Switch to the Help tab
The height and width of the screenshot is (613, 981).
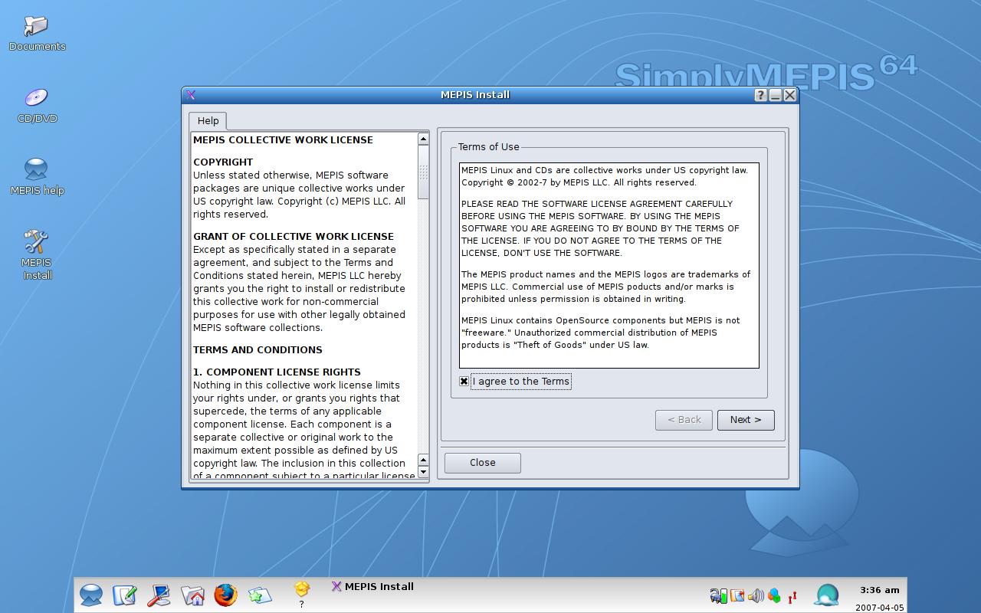pyautogui.click(x=208, y=120)
